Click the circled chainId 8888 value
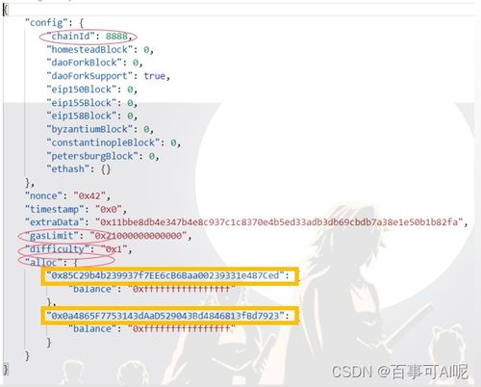481x387 pixels. pos(116,37)
